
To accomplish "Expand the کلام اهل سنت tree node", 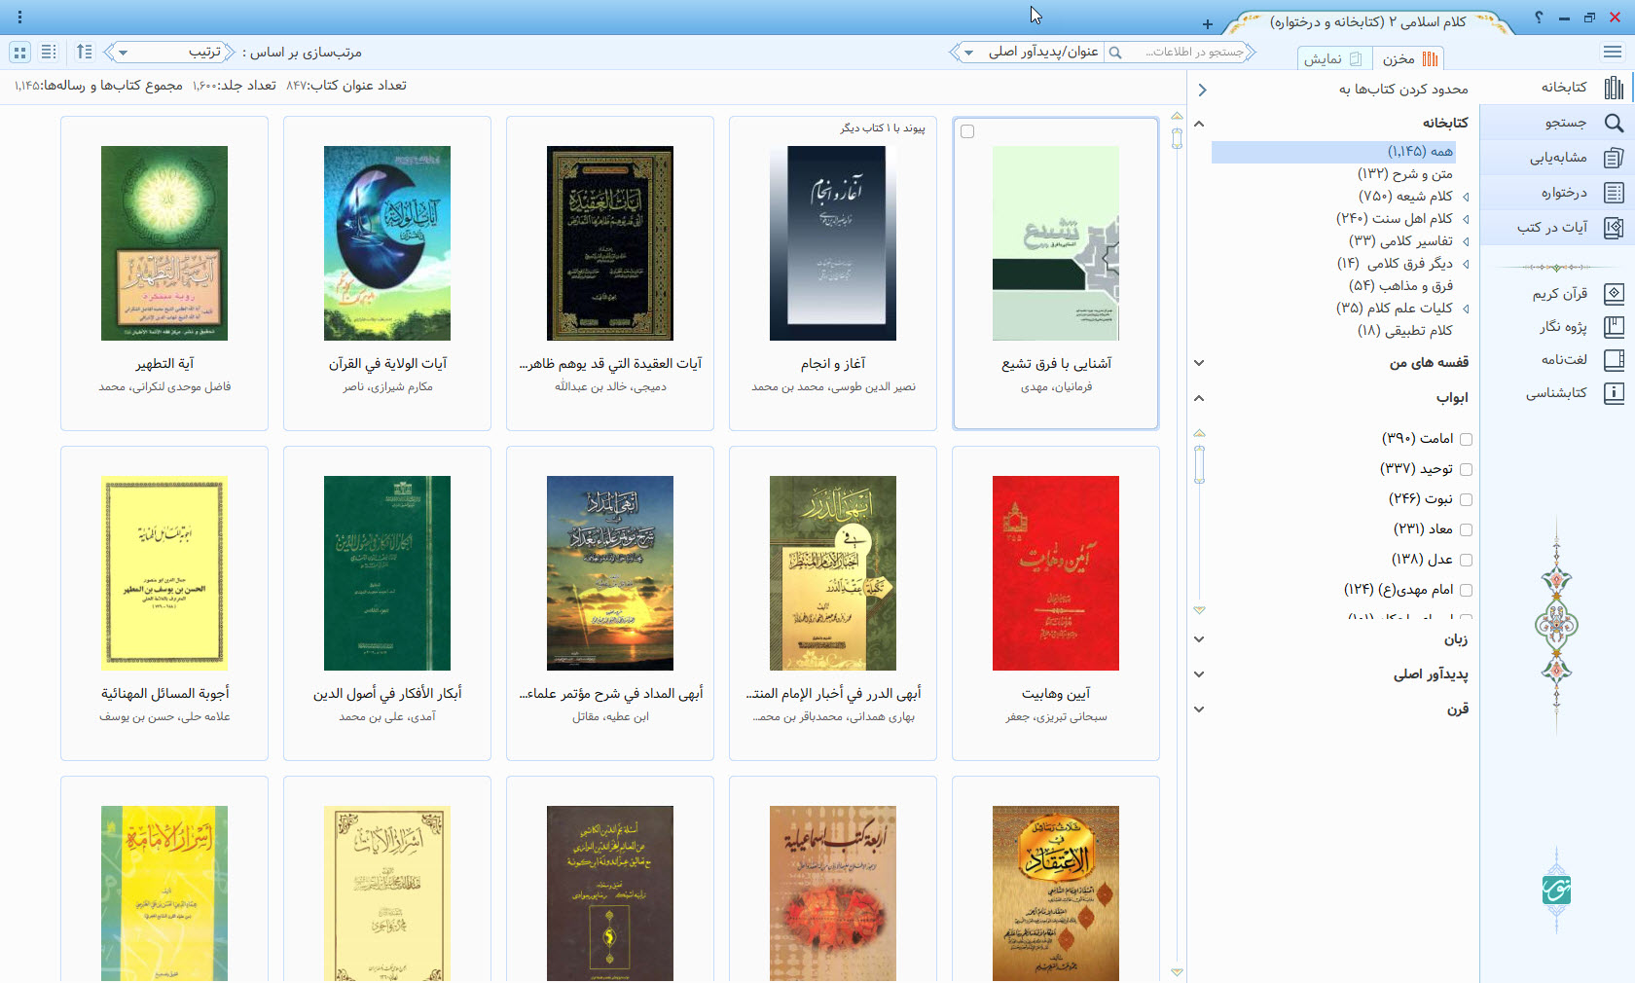I will point(1466,219).
